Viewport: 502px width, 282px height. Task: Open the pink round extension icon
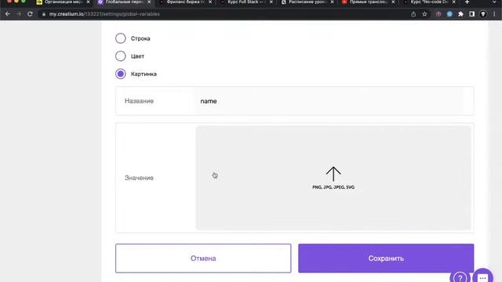[x=438, y=14]
